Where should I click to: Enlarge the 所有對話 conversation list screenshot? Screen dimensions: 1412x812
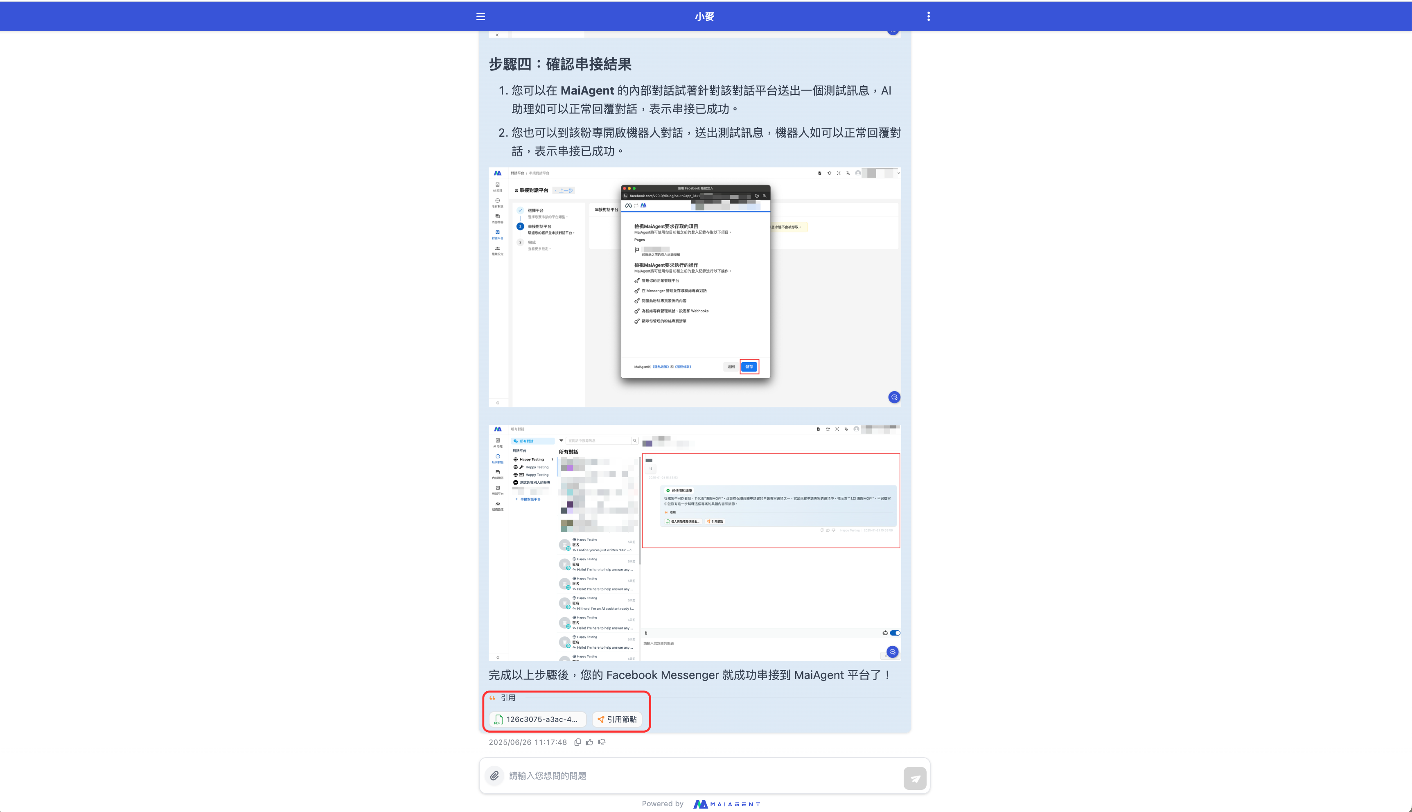coord(694,543)
